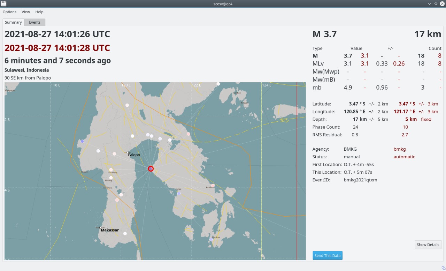Click the red epicenter circle on map

pyautogui.click(x=151, y=168)
